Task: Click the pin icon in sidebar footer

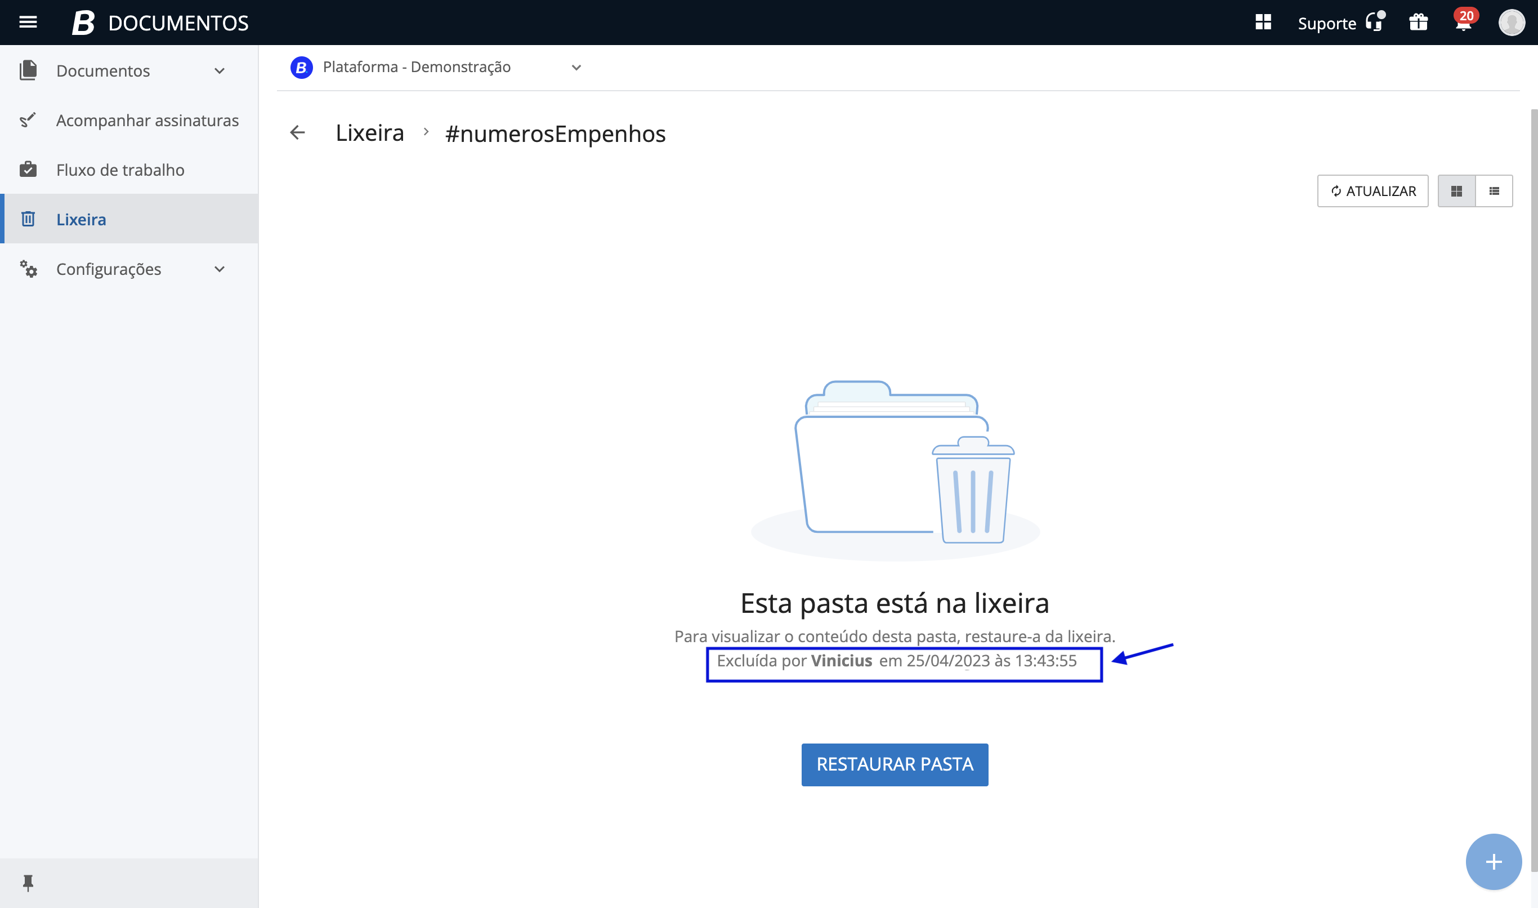Action: coord(28,882)
